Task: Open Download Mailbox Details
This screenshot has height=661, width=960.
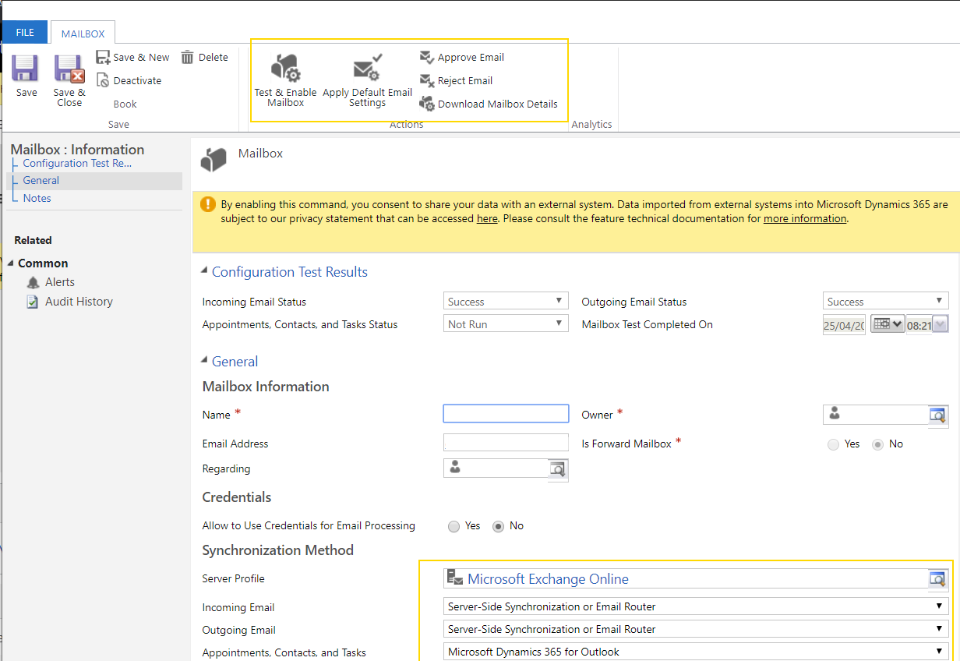Action: pyautogui.click(x=427, y=103)
